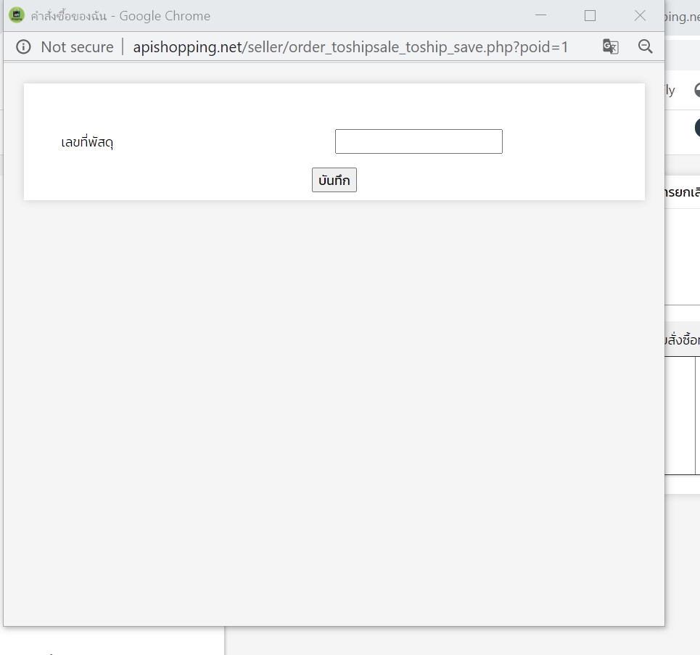This screenshot has height=655, width=700.
Task: Maximize the popup Chrome window
Action: [x=590, y=15]
